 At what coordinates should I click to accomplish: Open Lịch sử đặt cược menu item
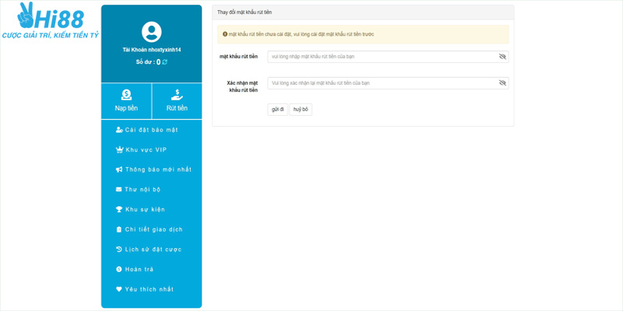[153, 250]
